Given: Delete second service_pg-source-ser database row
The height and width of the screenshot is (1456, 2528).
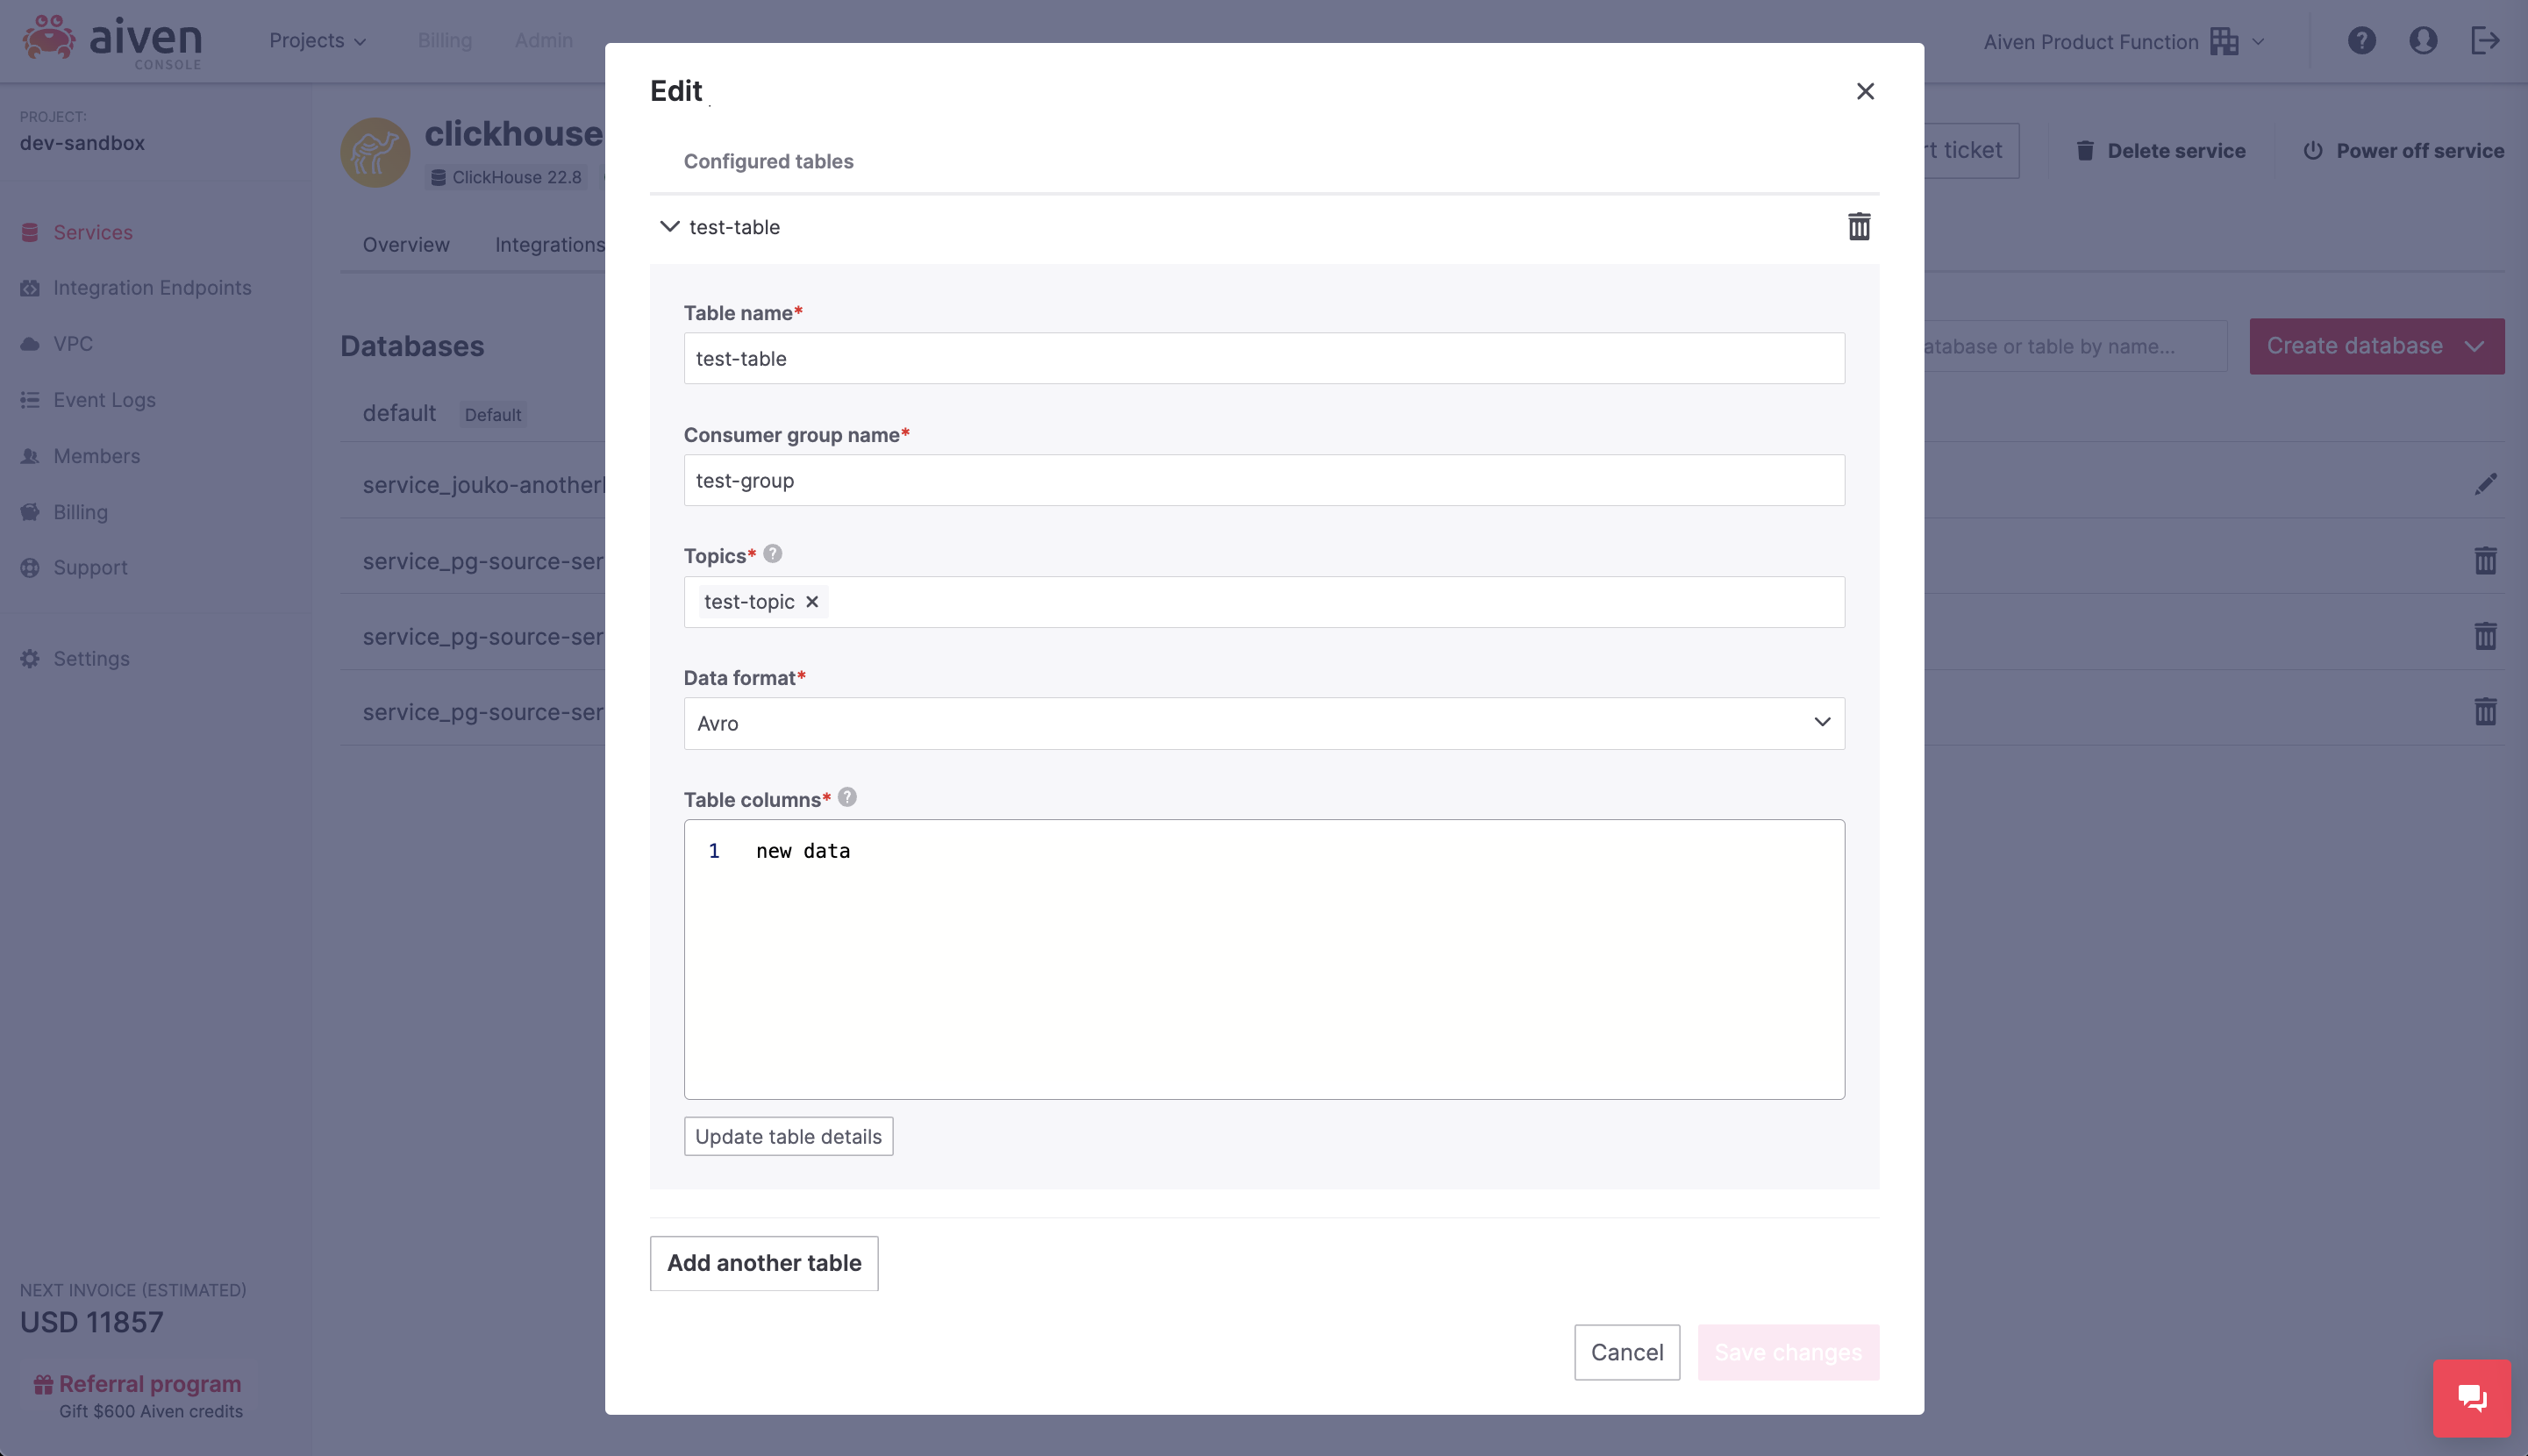Looking at the screenshot, I should 2486,636.
